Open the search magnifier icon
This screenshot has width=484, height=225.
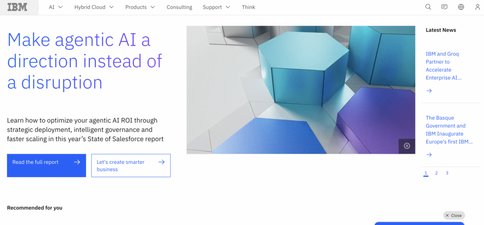click(428, 7)
